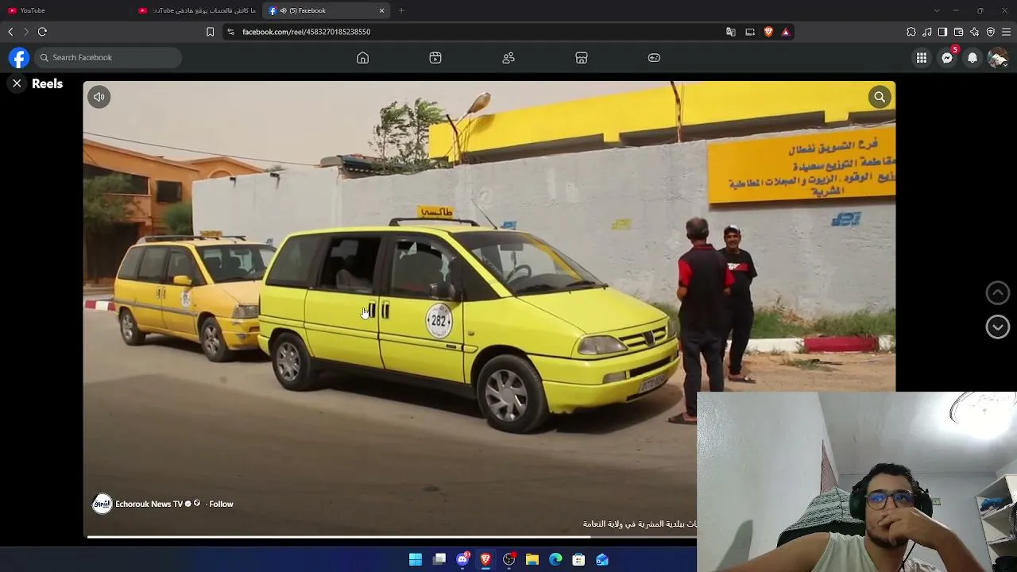Focus the Search Facebook field
Image resolution: width=1017 pixels, height=572 pixels.
click(x=108, y=58)
